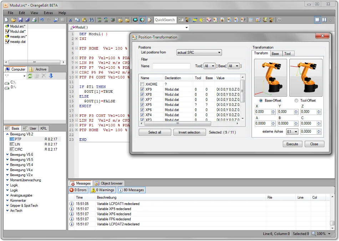Click the X offset value field

(263, 112)
